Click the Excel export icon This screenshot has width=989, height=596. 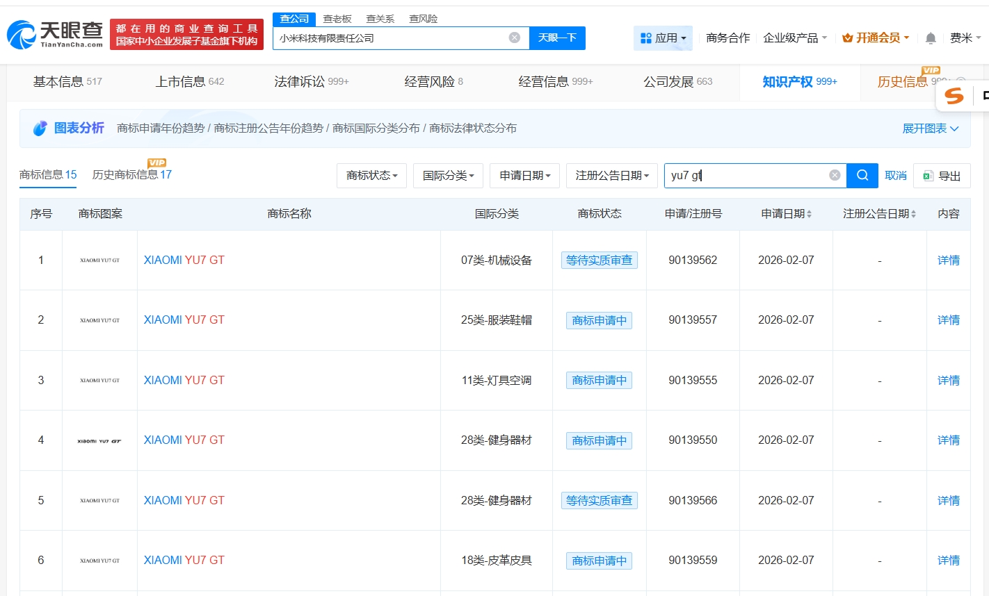[927, 176]
